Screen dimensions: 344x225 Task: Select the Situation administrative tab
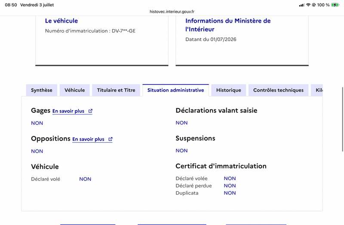176,90
